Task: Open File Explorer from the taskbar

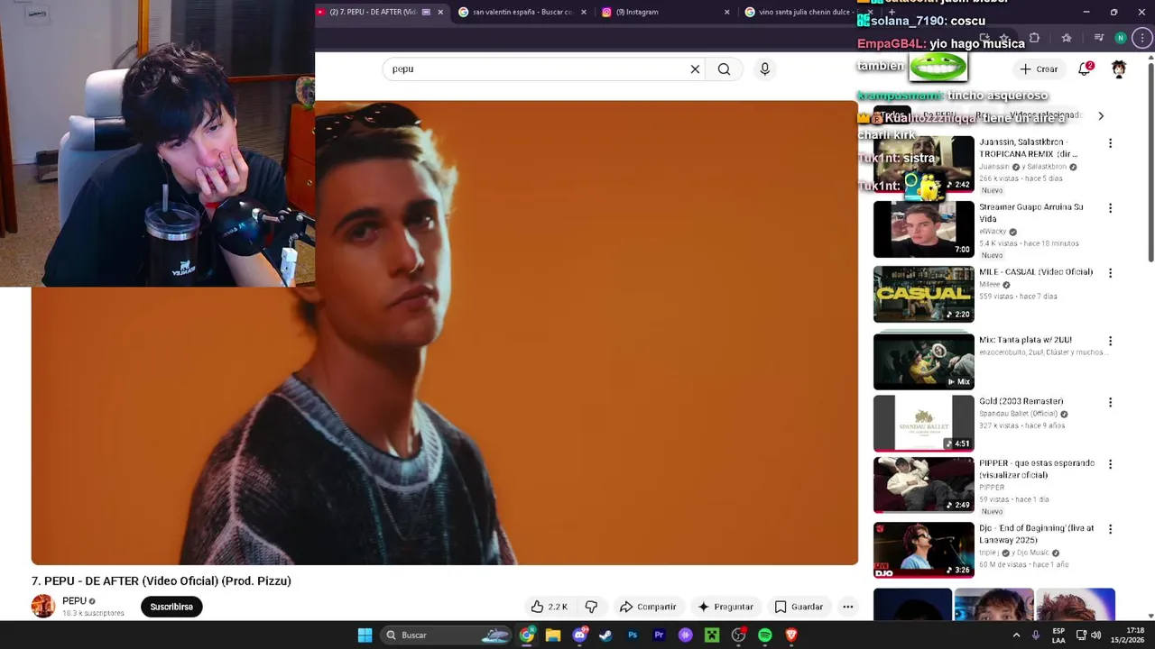Action: point(553,635)
